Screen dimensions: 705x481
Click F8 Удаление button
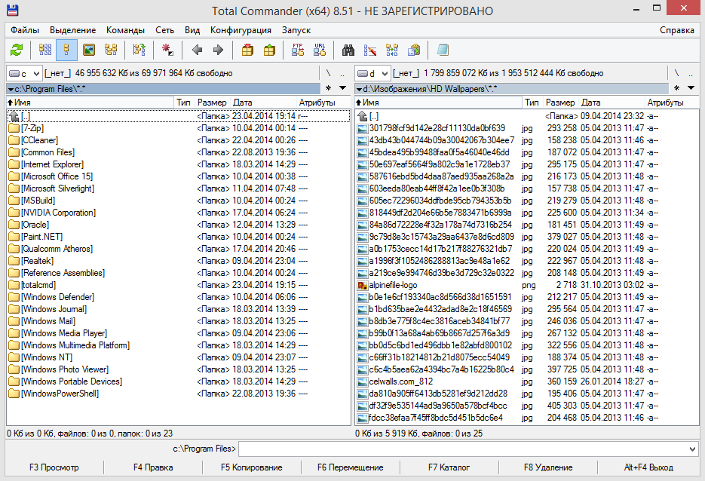548,467
